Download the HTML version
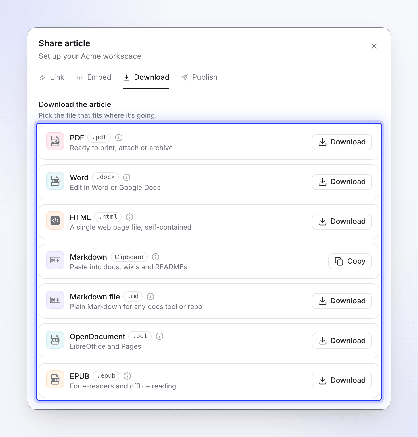 pos(342,222)
